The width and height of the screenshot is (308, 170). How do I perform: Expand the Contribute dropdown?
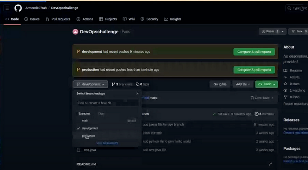pos(262,98)
